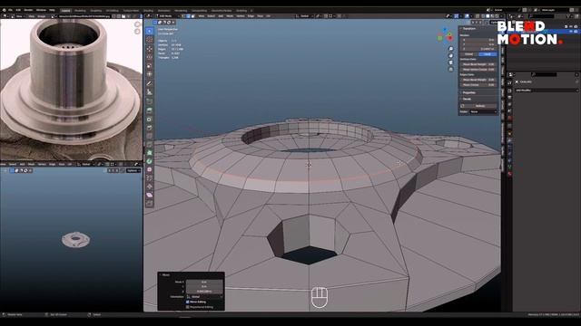Enable Mirror Editing checkbox in Move panel
The image size is (581, 326).
[x=188, y=302]
